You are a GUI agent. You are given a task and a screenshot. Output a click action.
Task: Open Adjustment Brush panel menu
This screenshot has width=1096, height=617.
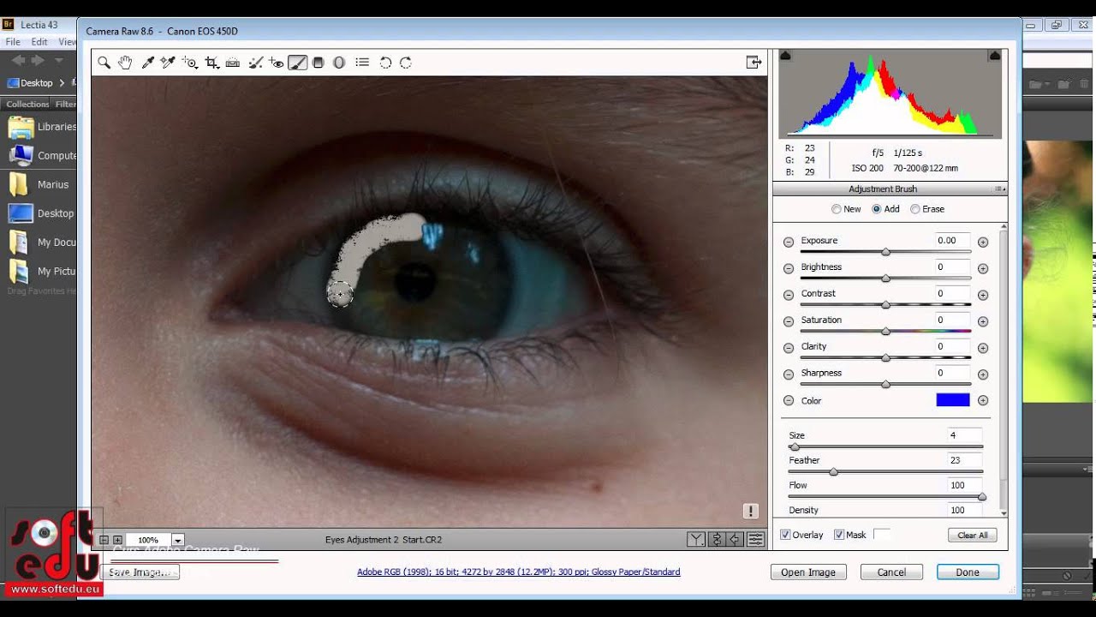coord(999,189)
